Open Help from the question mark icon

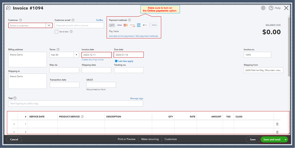pyautogui.click(x=271, y=8)
